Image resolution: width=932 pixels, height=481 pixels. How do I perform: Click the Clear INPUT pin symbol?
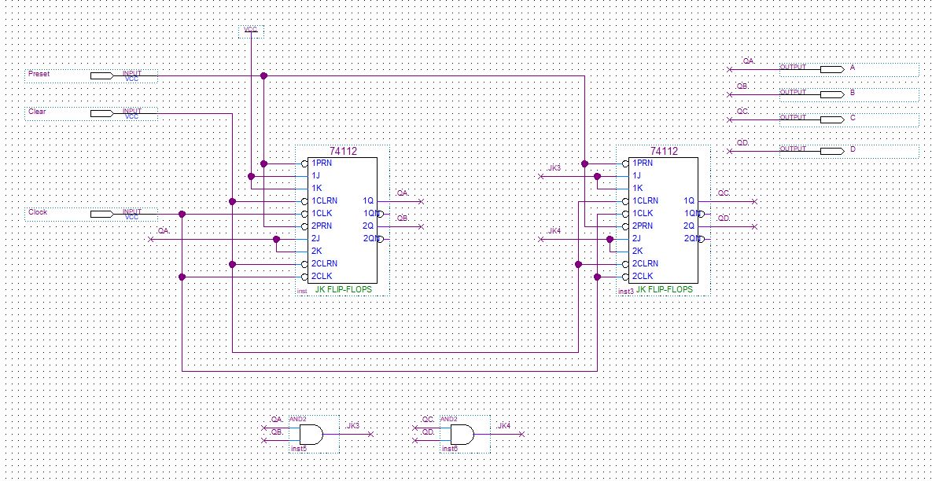point(102,112)
